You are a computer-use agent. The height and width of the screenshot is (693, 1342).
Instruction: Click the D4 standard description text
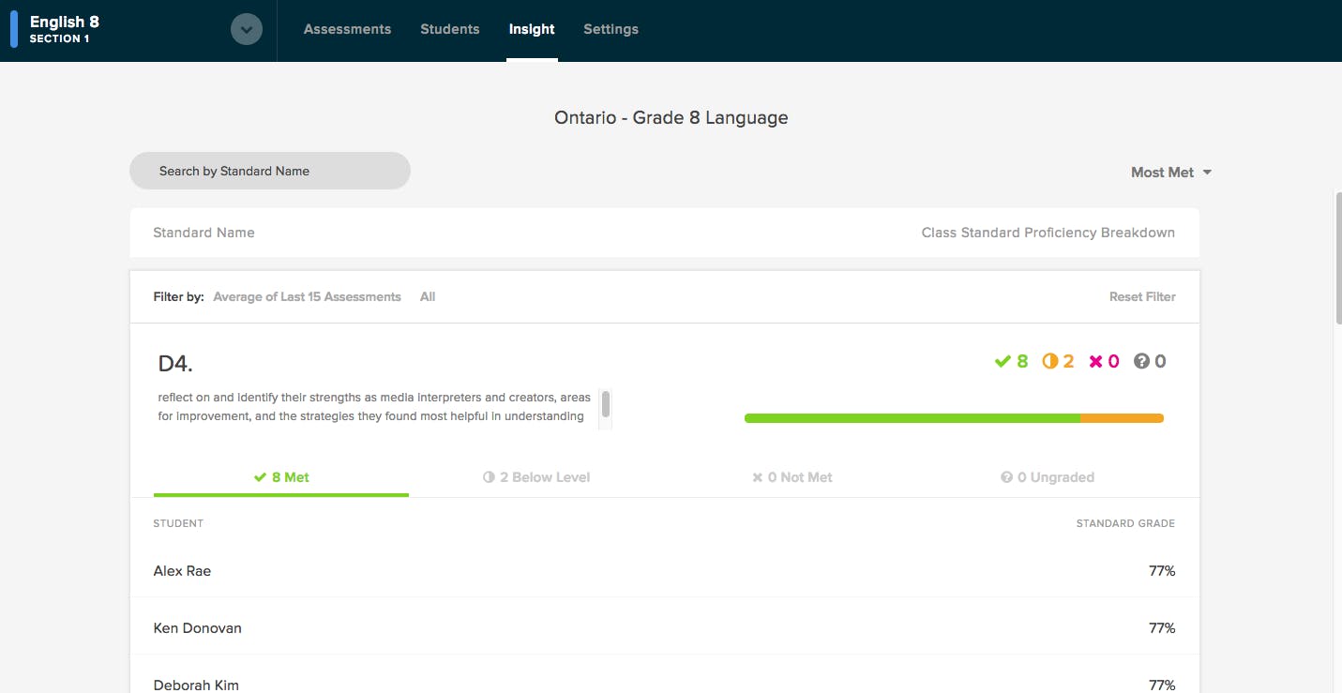(x=375, y=407)
